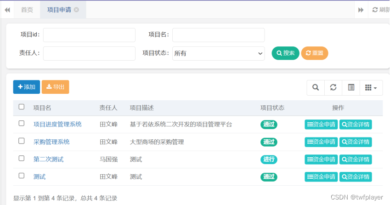
Task: Focus the 项目id input field
Action: tap(89, 35)
